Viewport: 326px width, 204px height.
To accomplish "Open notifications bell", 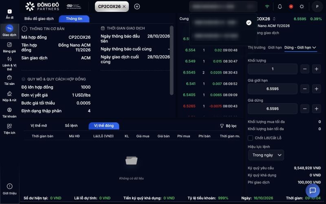I will pos(280,7).
